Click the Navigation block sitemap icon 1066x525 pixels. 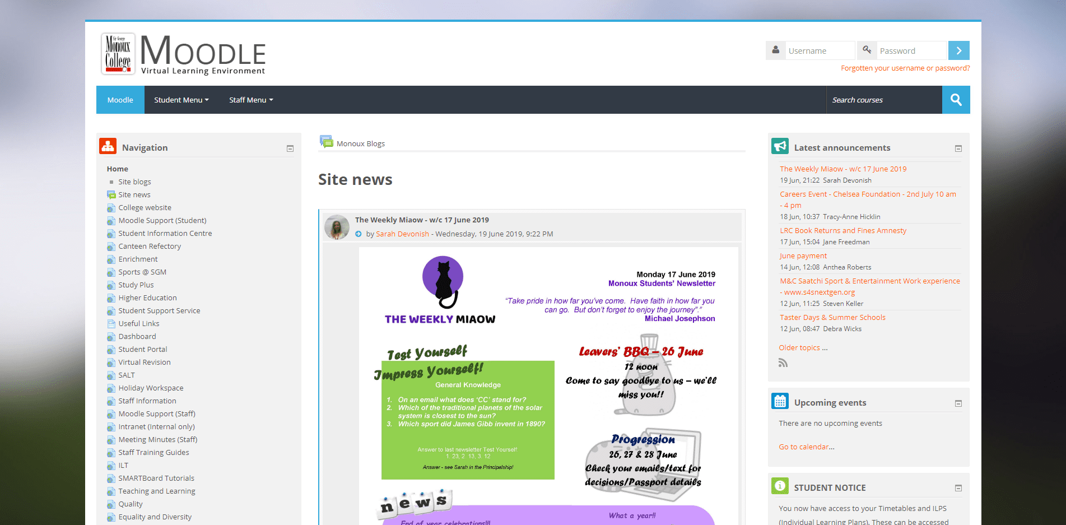click(108, 146)
